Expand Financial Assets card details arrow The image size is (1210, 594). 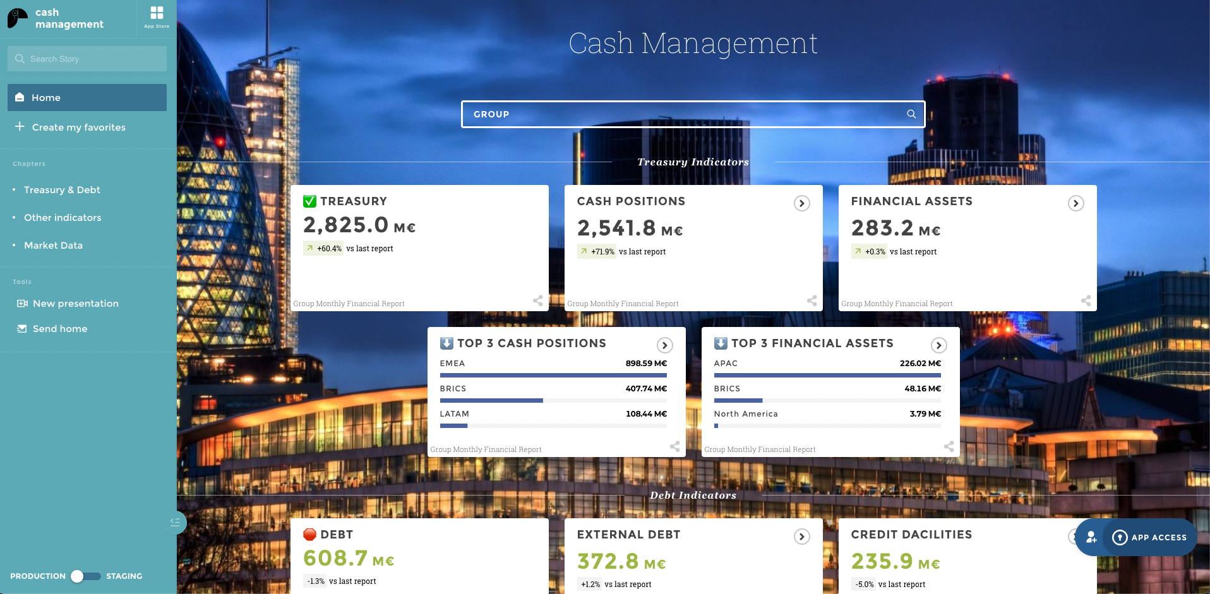pos(1075,203)
